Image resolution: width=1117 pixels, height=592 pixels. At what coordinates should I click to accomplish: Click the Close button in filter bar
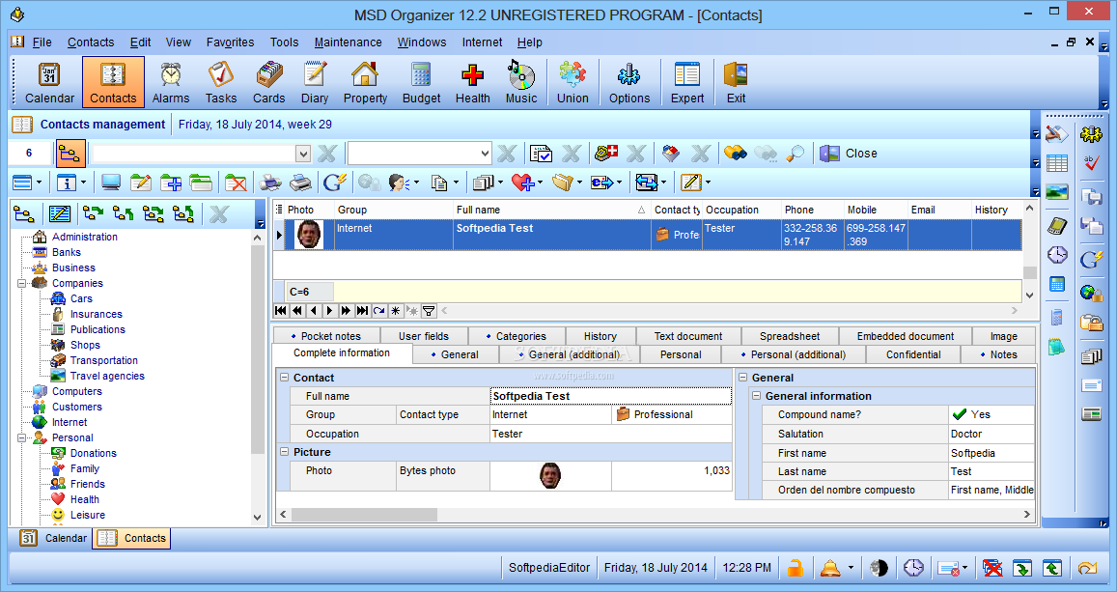click(849, 154)
